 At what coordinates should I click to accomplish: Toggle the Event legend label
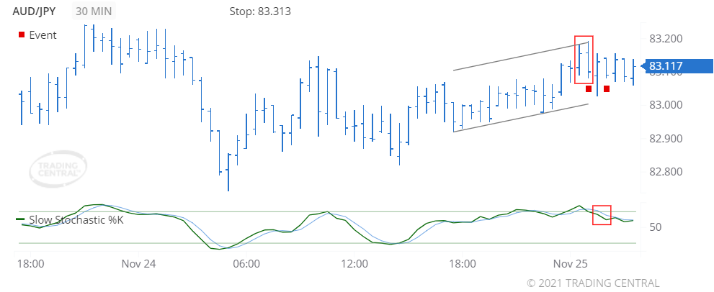click(43, 35)
